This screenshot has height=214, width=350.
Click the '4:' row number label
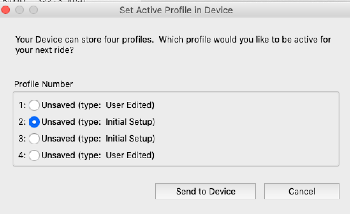pos(22,155)
